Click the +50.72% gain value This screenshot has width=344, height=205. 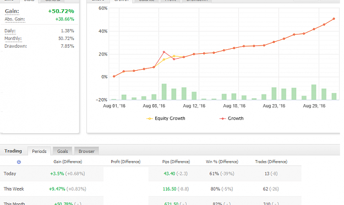[61, 11]
